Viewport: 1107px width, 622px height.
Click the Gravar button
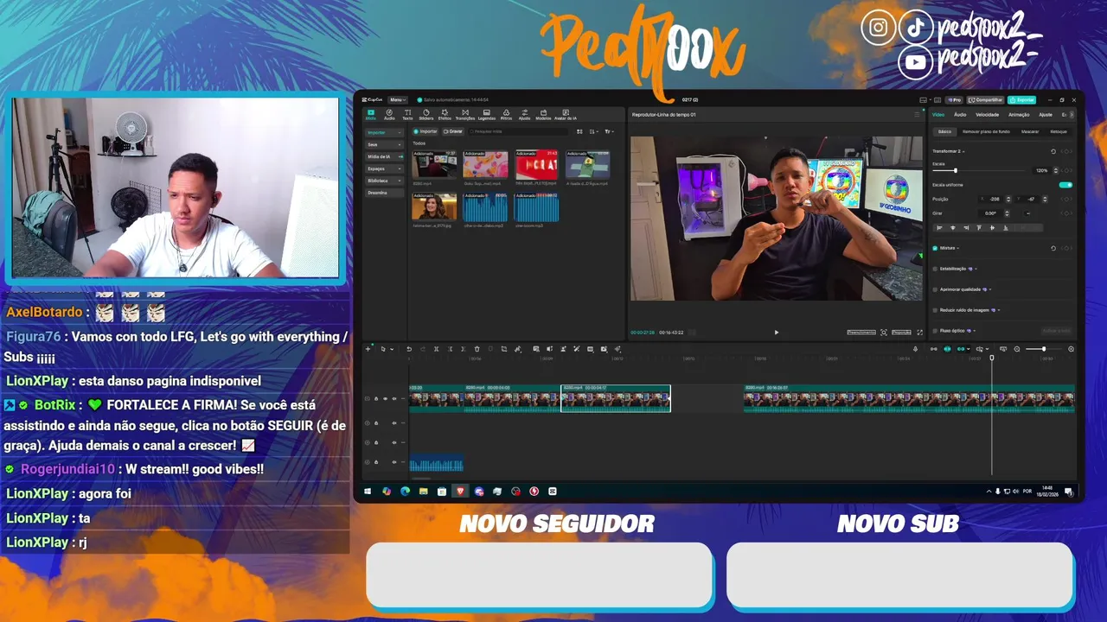click(x=453, y=131)
